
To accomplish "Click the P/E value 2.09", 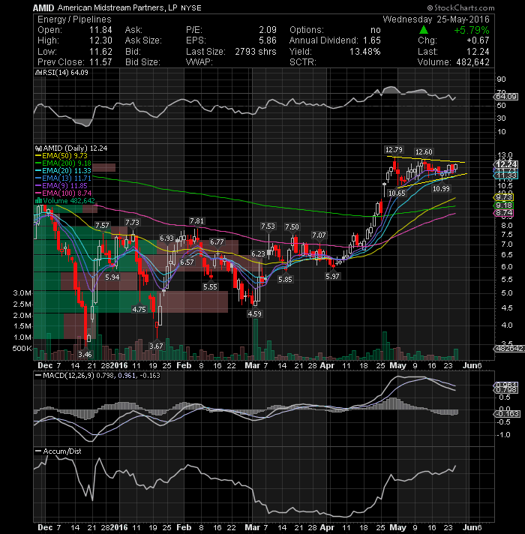I will (x=267, y=30).
